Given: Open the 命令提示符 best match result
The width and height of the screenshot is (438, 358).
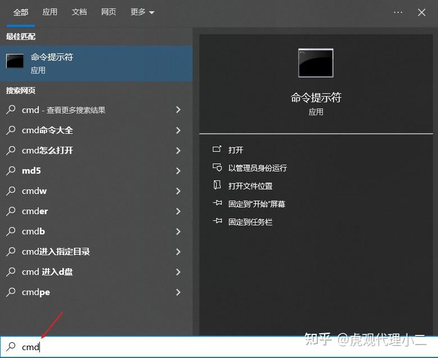Looking at the screenshot, I should coord(96,64).
